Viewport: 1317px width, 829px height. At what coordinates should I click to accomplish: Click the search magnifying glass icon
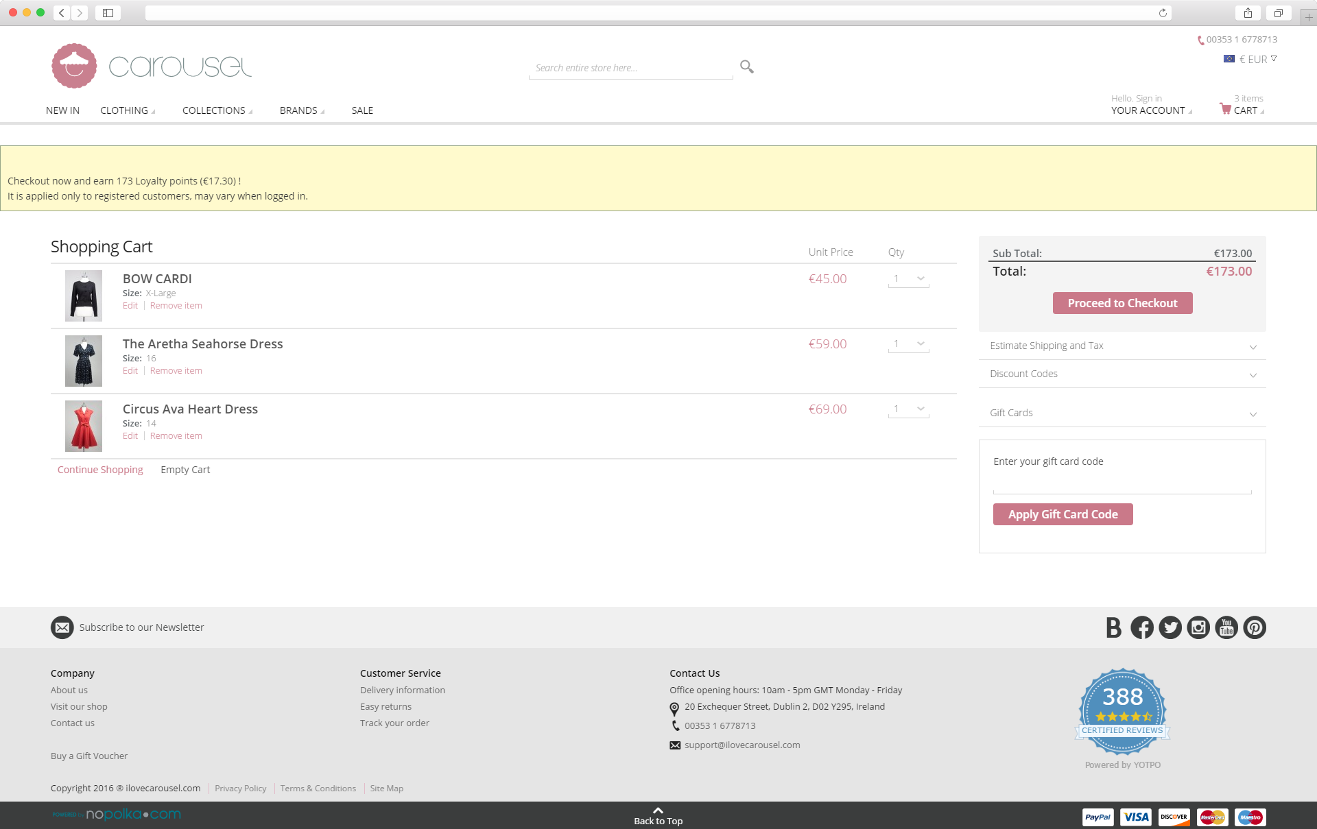(x=746, y=67)
